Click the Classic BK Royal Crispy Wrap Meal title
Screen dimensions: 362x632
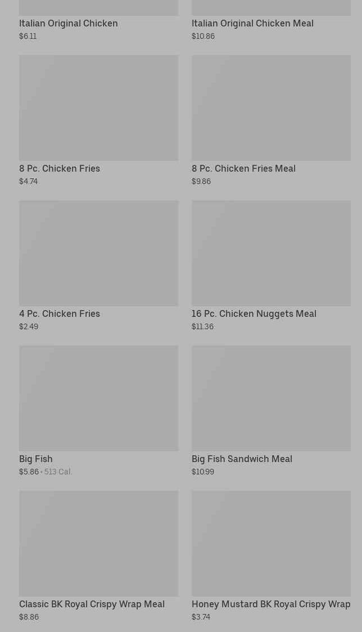pyautogui.click(x=92, y=604)
